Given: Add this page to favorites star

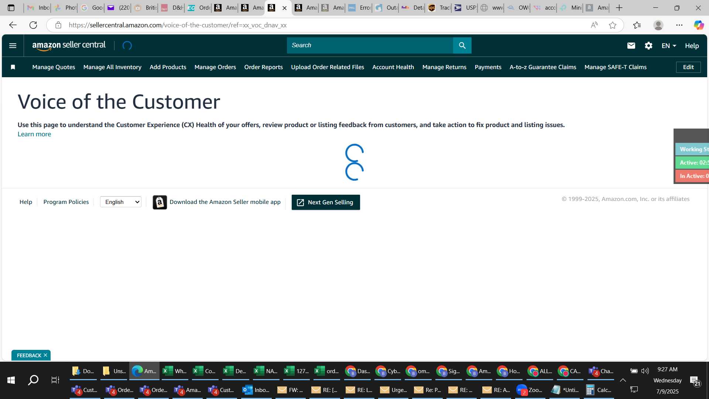Looking at the screenshot, I should [x=613, y=25].
